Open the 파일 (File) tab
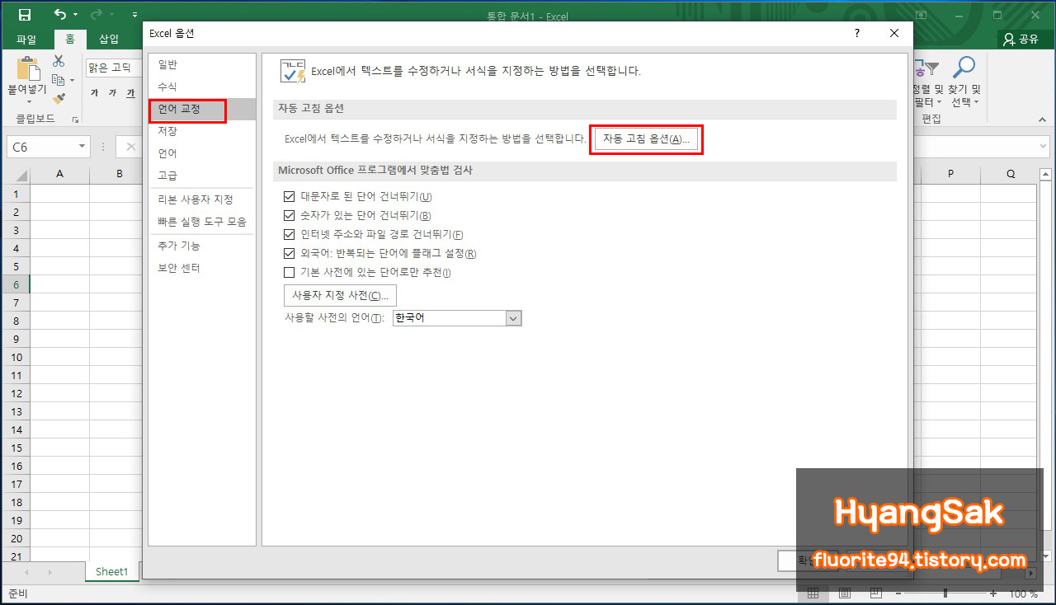This screenshot has width=1056, height=605. [26, 39]
